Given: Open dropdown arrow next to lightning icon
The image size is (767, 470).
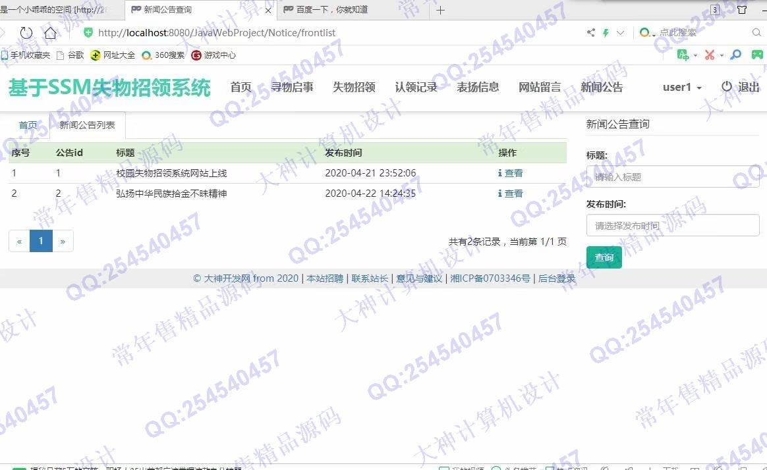Looking at the screenshot, I should (620, 32).
